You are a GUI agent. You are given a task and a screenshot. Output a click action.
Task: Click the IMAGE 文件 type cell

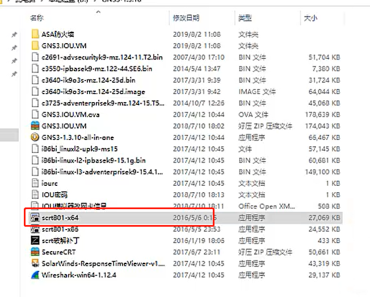(257, 92)
